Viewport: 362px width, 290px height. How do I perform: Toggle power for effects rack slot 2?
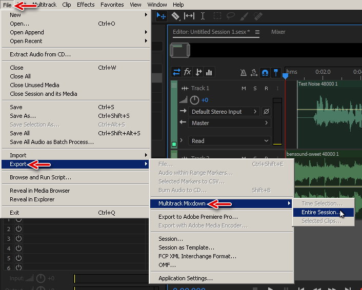[x=18, y=229]
